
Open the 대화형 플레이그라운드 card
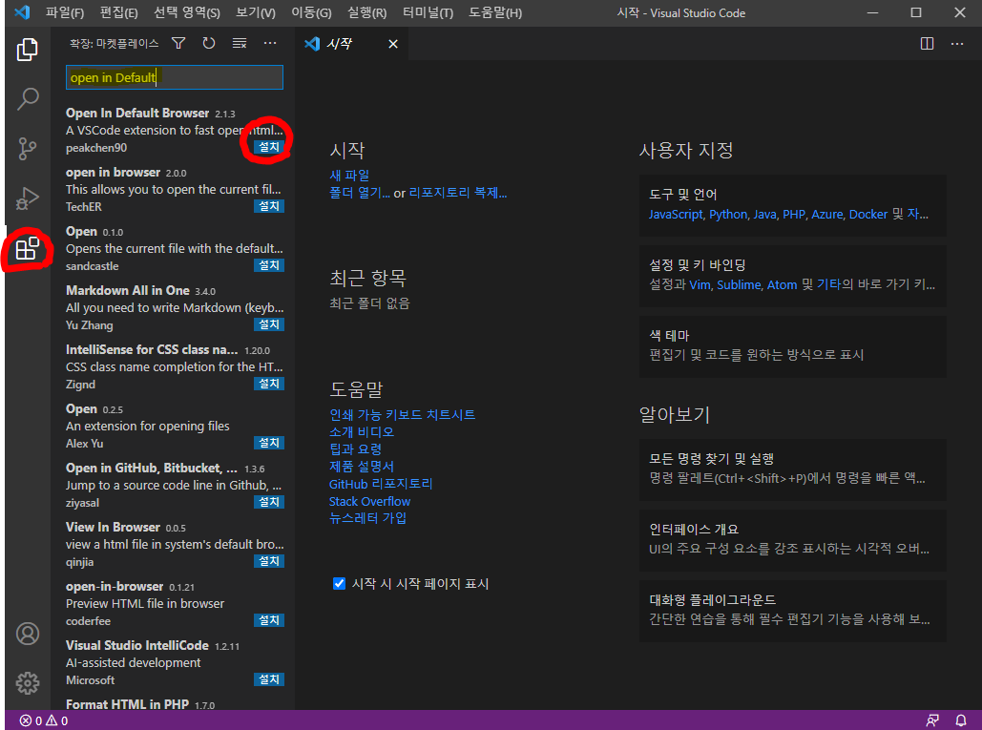[x=793, y=611]
